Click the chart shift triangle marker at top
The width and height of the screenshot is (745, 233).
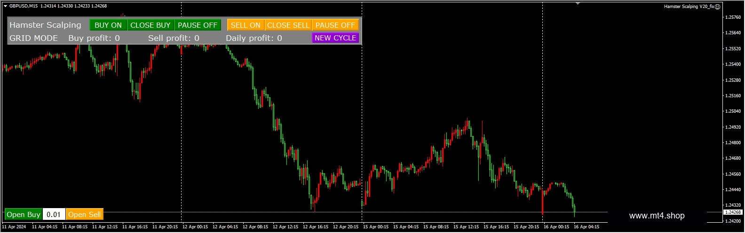tap(578, 3)
